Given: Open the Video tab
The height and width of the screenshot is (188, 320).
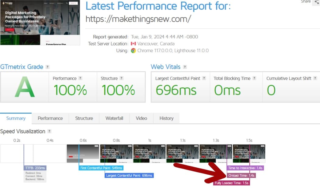Looking at the screenshot, I should 141,118.
